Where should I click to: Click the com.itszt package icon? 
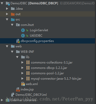click(18, 25)
